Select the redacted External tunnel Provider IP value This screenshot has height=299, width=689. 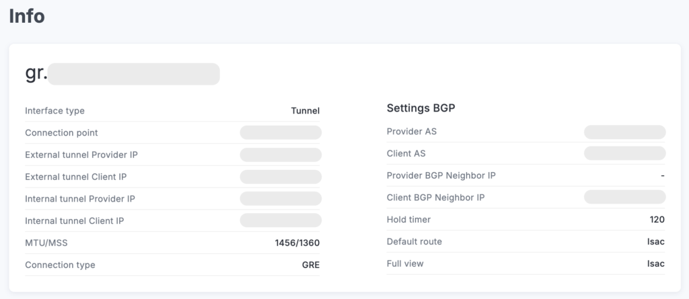click(x=281, y=155)
